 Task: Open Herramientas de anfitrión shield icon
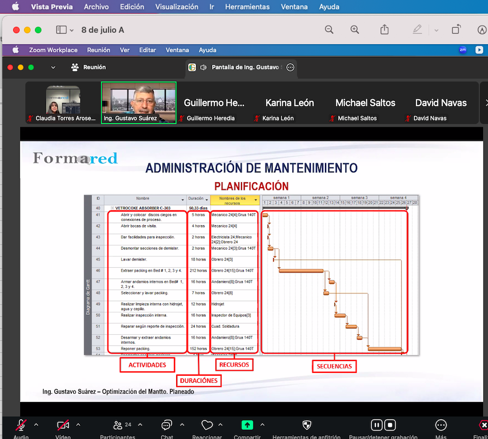coord(306,425)
